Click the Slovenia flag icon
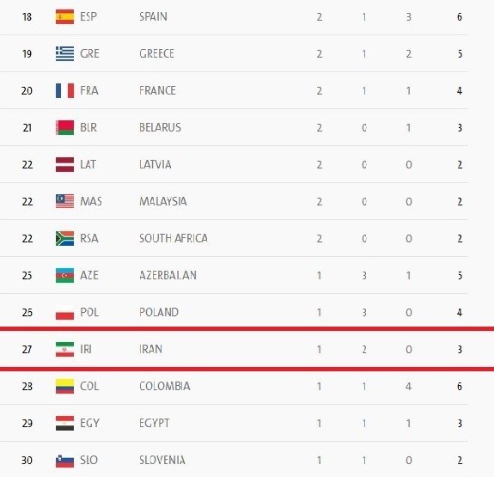The image size is (494, 477). [64, 461]
